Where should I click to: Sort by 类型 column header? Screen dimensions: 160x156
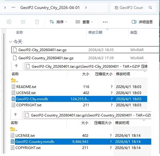click(134, 33)
